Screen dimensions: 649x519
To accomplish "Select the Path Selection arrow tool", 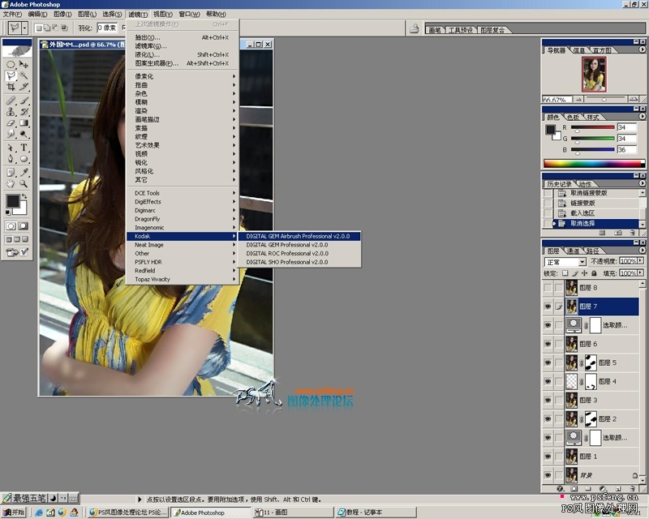I will coord(11,148).
